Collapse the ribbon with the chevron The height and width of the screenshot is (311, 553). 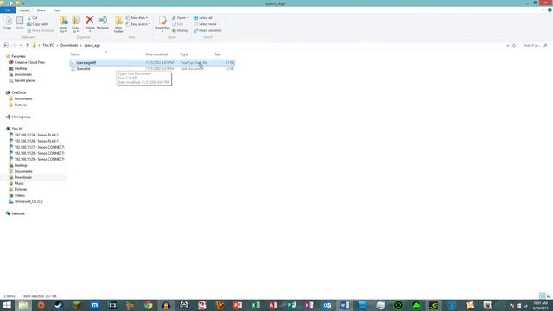[543, 10]
